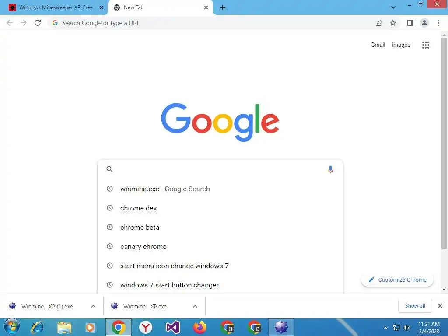The width and height of the screenshot is (448, 336).
Task: Bookmark this tab with the star icon
Action: coord(393,23)
